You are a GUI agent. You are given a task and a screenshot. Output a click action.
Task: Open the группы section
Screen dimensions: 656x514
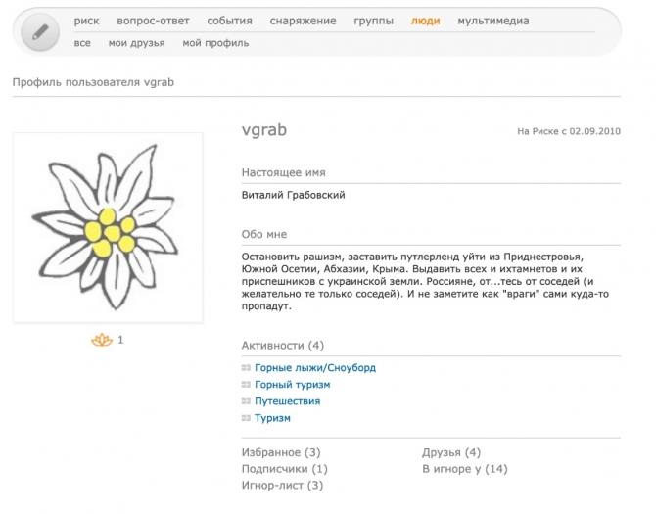click(x=374, y=21)
